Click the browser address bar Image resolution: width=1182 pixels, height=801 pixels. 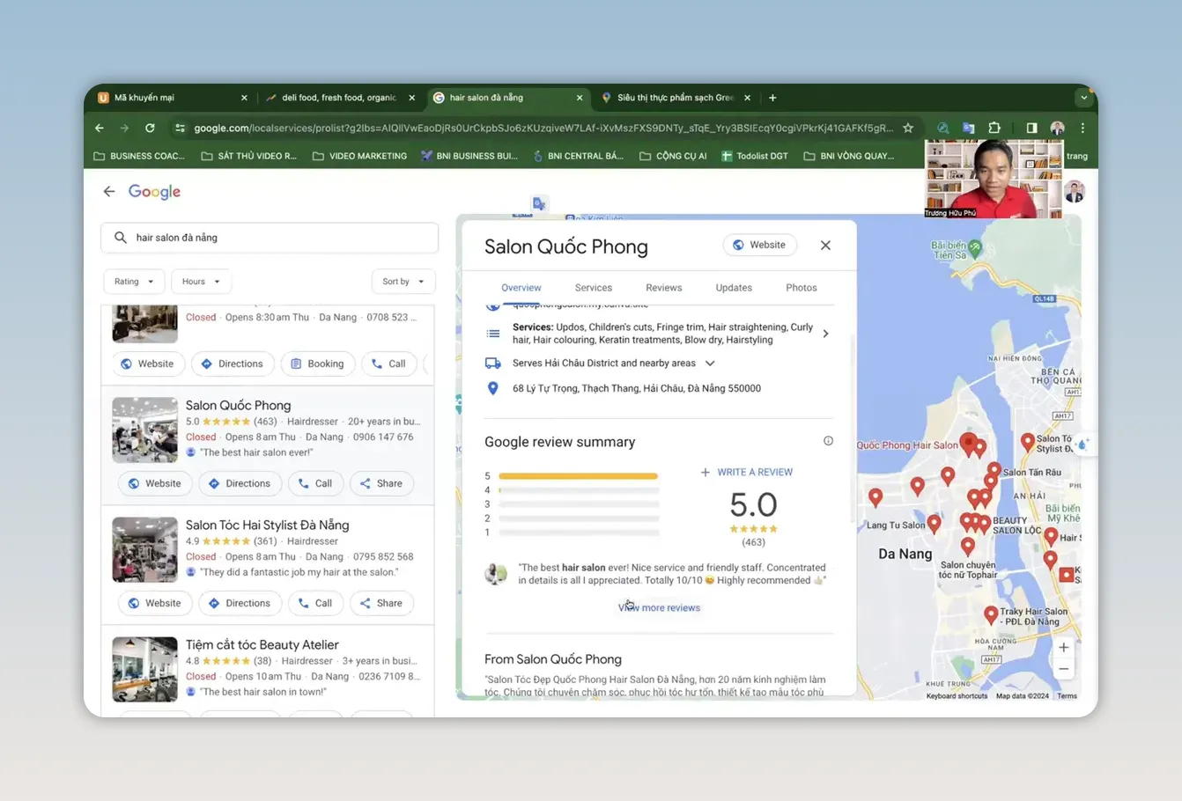point(543,128)
